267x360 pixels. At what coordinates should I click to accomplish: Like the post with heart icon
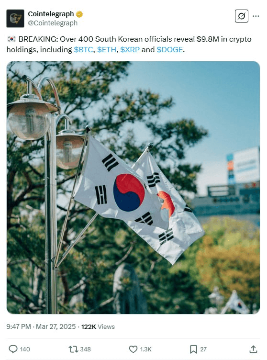pyautogui.click(x=133, y=349)
